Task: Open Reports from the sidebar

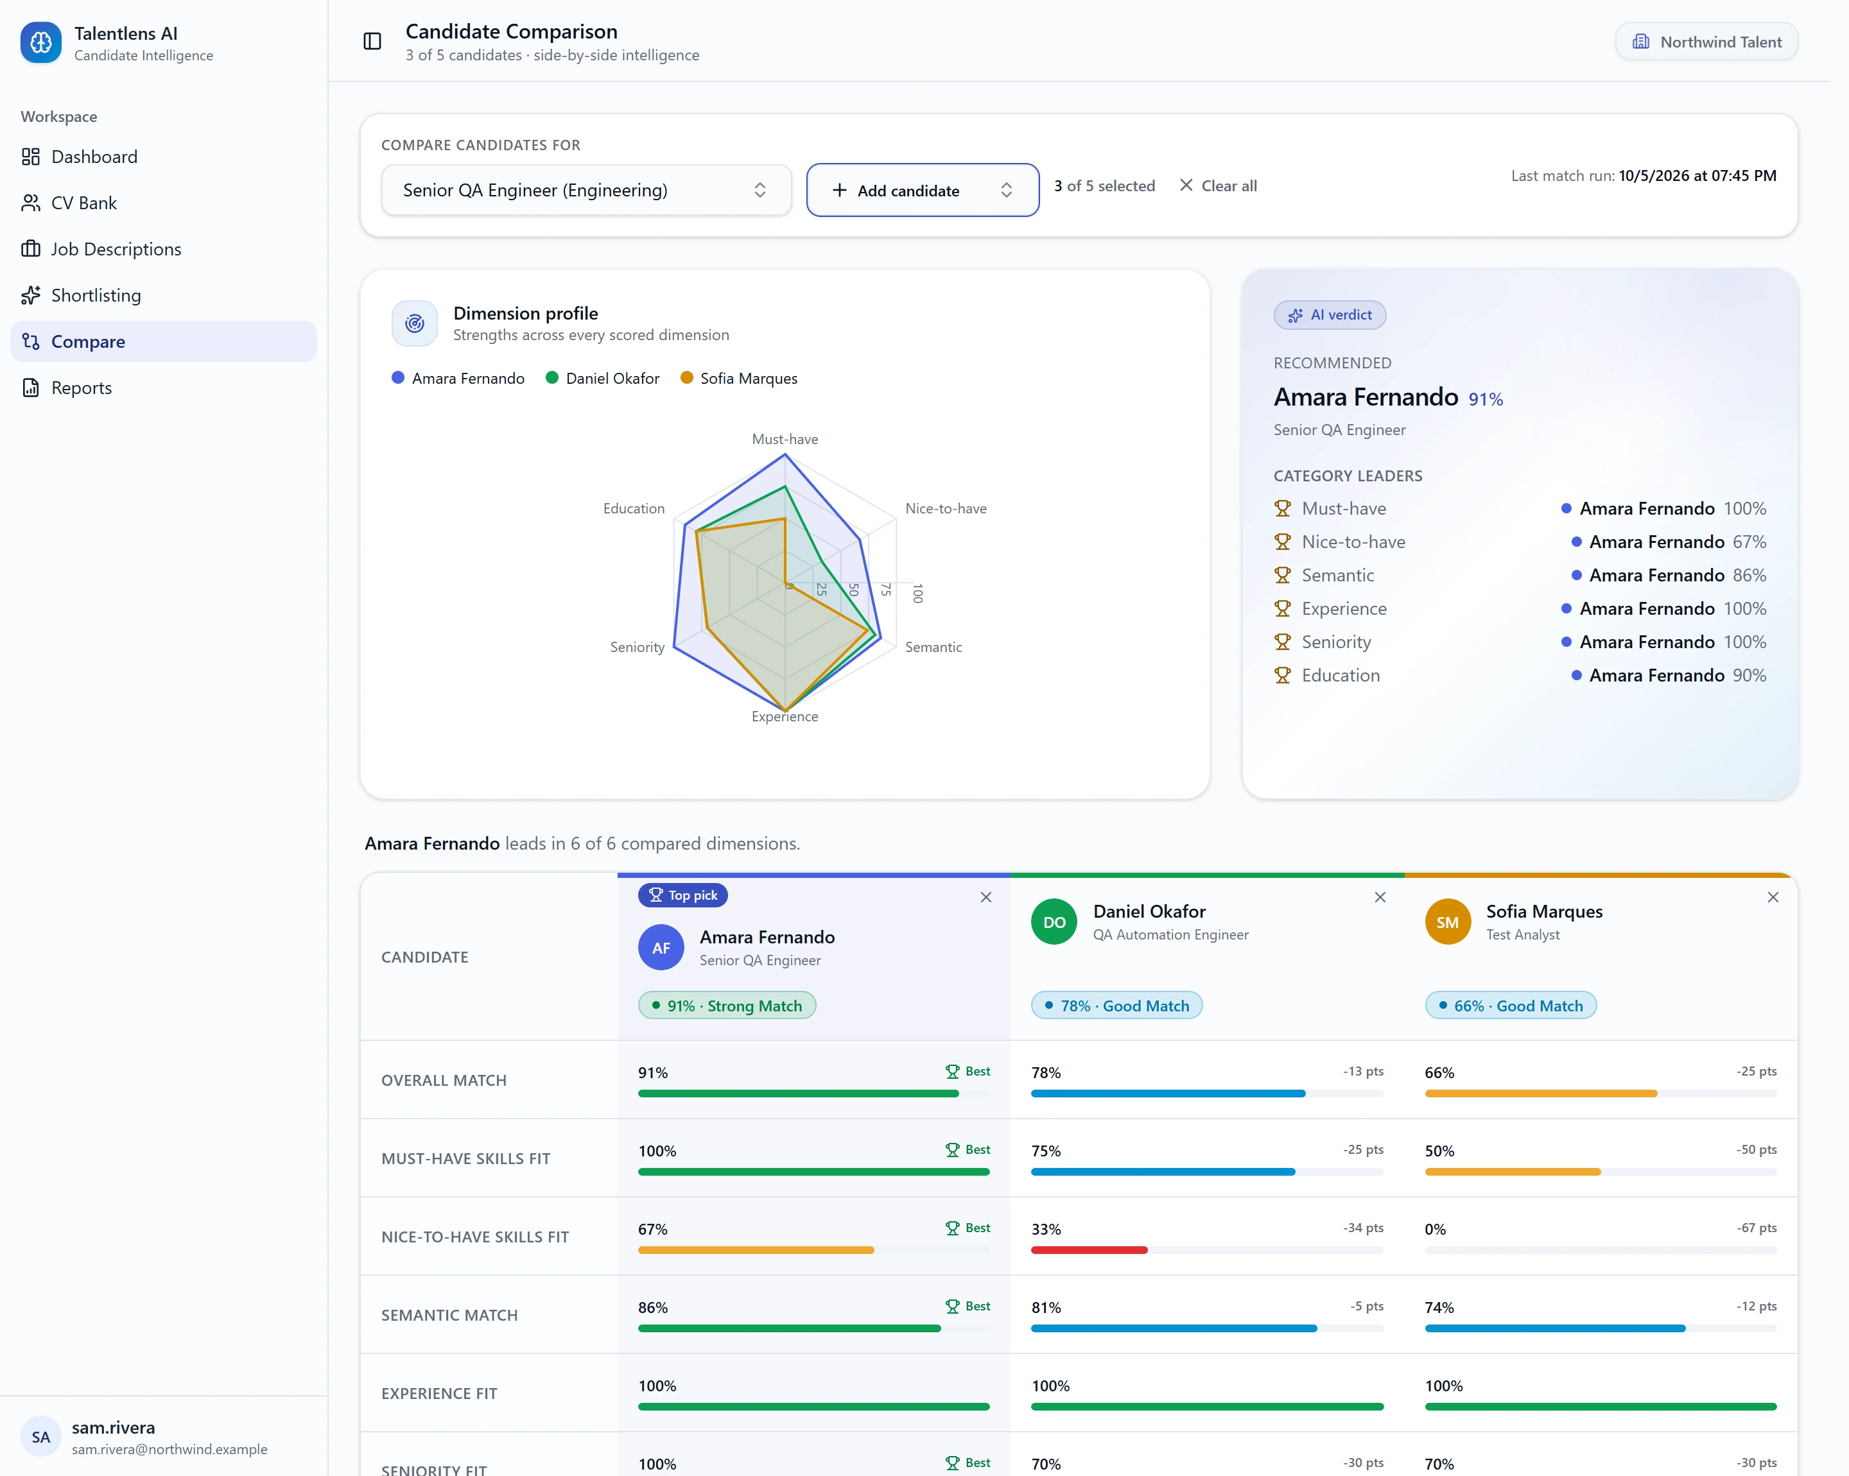Action: pyautogui.click(x=163, y=388)
